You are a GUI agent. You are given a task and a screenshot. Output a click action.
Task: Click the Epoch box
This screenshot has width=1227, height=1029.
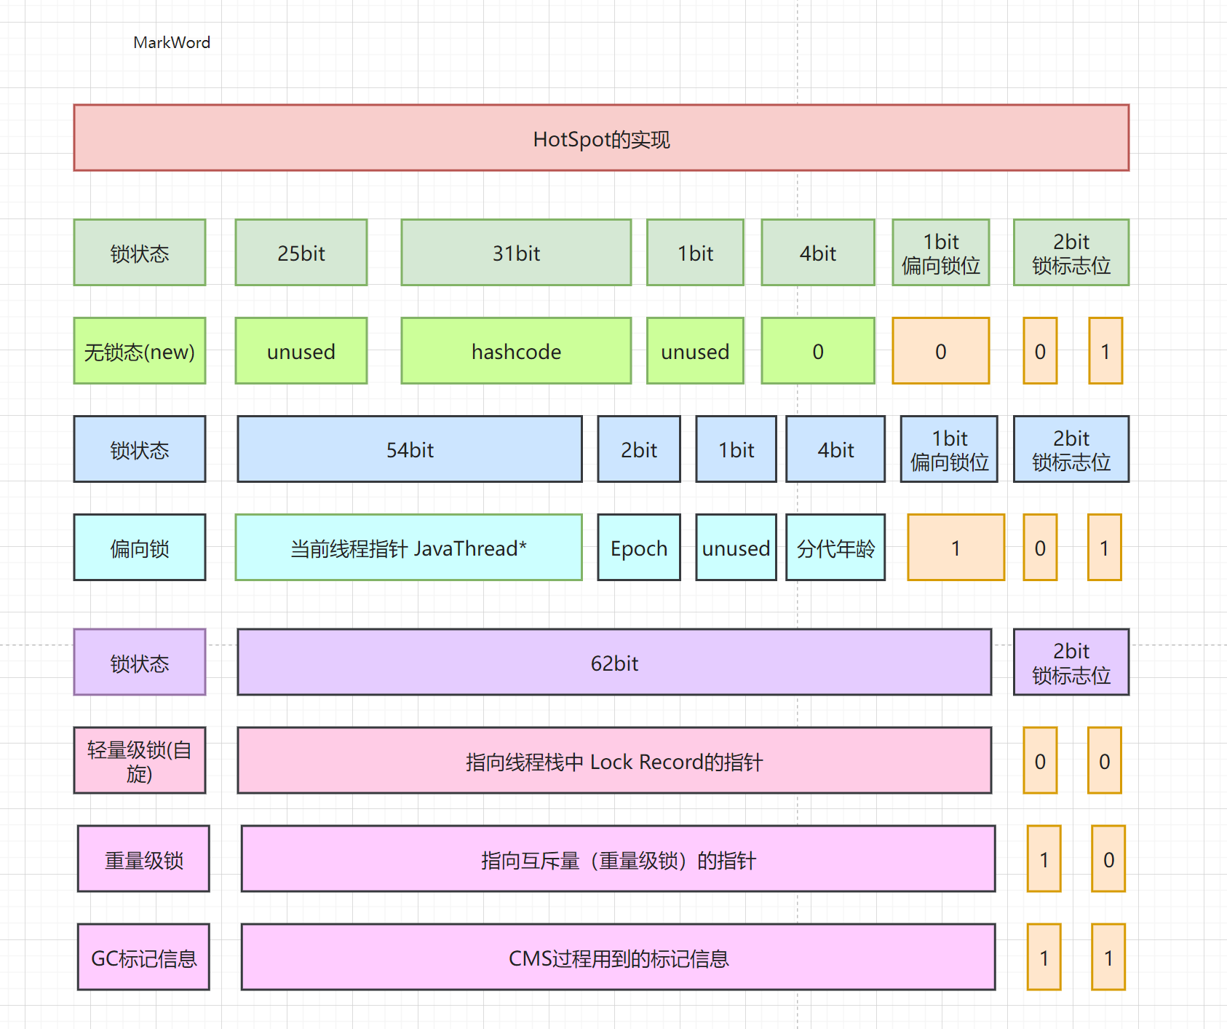click(639, 547)
